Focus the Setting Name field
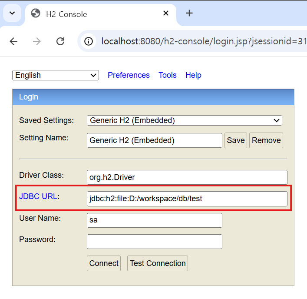The image size is (307, 299). pyautogui.click(x=155, y=140)
